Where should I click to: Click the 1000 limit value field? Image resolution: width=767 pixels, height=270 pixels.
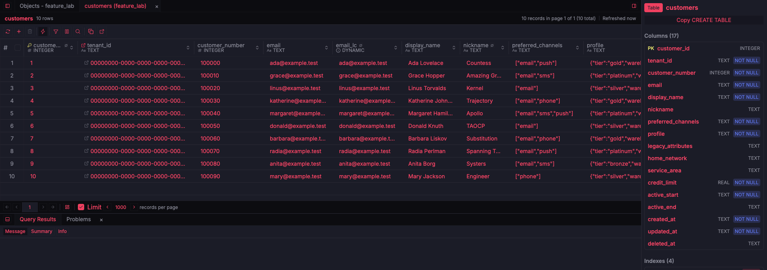pos(121,207)
